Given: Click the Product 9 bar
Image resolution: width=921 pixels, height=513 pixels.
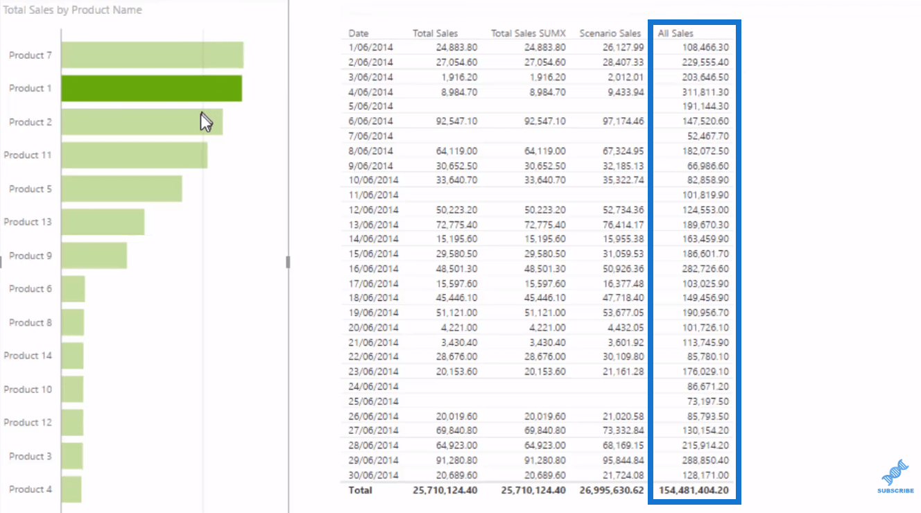Looking at the screenshot, I should point(94,255).
